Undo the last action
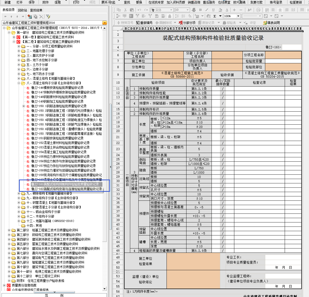Image resolution: width=309 pixels, height=297 pixels. pyautogui.click(x=139, y=10)
